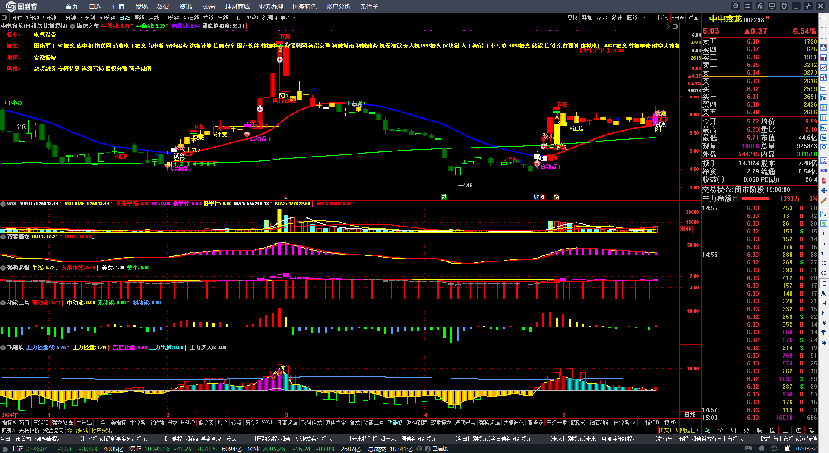Toggle the circle marker before 动能二号 indicator
The height and width of the screenshot is (453, 829).
[x=3, y=302]
